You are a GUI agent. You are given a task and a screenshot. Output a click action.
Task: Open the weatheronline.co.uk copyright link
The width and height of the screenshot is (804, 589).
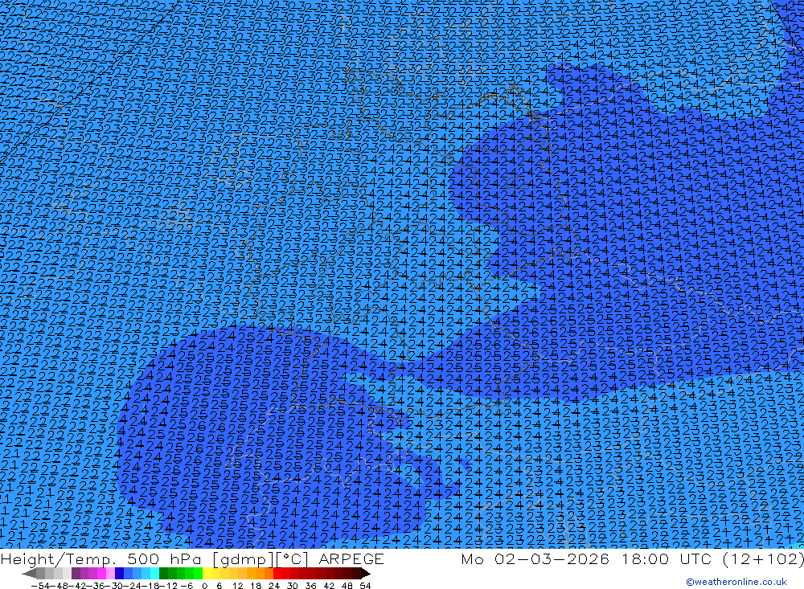coord(736,582)
